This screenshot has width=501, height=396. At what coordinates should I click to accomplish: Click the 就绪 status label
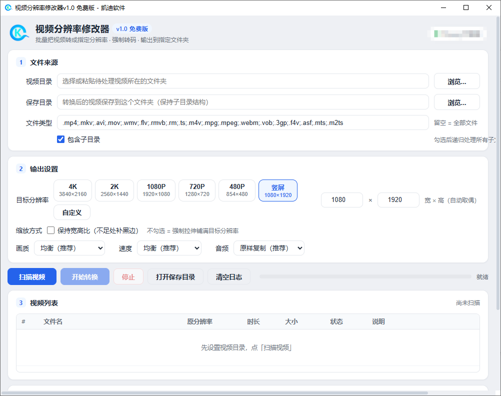(482, 277)
